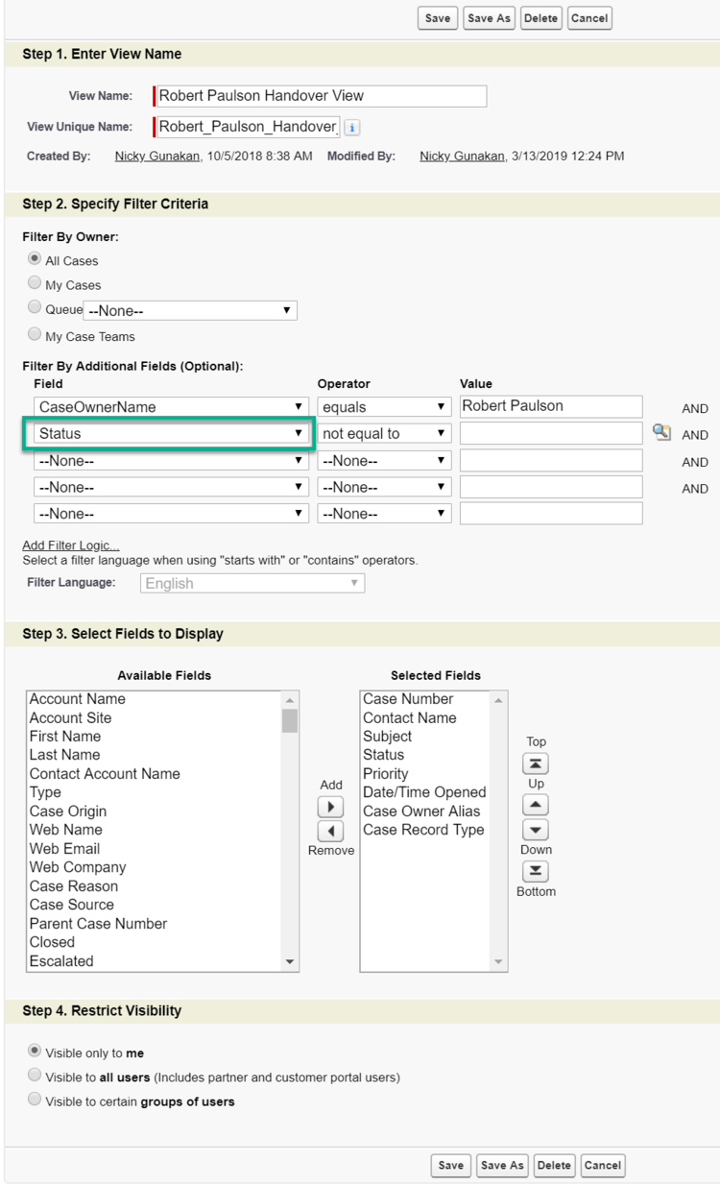This screenshot has height=1186, width=720.
Task: Open lookup icon next to Status value
Action: click(660, 433)
